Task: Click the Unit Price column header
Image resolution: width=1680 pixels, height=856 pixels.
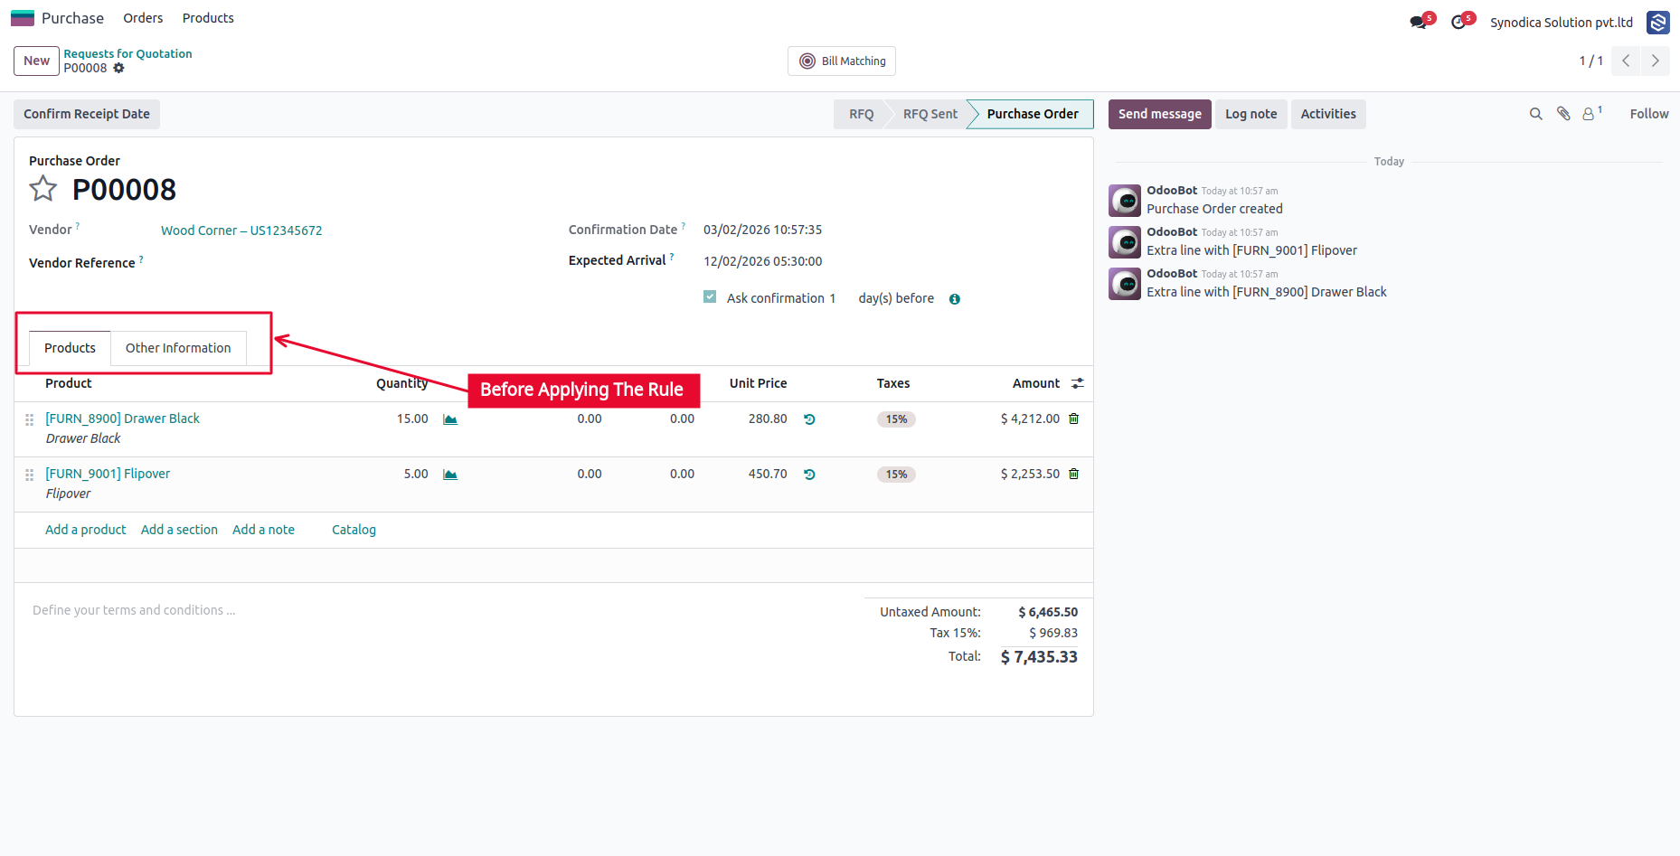Action: coord(758,383)
